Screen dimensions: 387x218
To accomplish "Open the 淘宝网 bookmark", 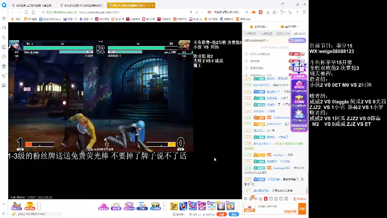I will pyautogui.click(x=118, y=19).
